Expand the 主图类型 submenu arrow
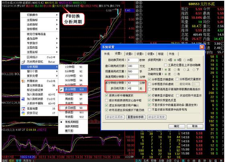Image resolution: width=225 pixels, height=162 pixels. (x=57, y=48)
